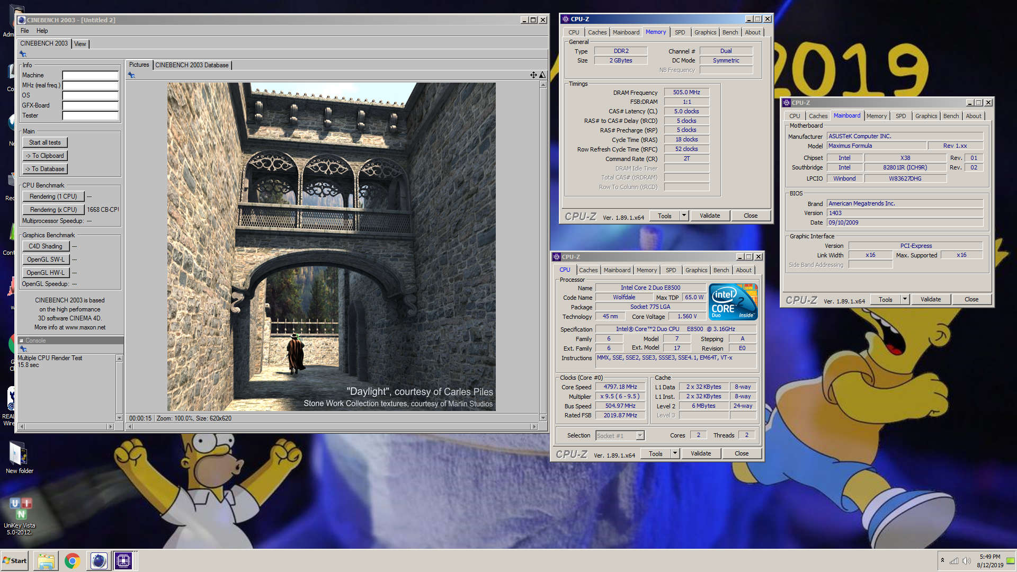The height and width of the screenshot is (572, 1017).
Task: Open SPD tab in Memory CPU-Z window
Action: coord(680,32)
